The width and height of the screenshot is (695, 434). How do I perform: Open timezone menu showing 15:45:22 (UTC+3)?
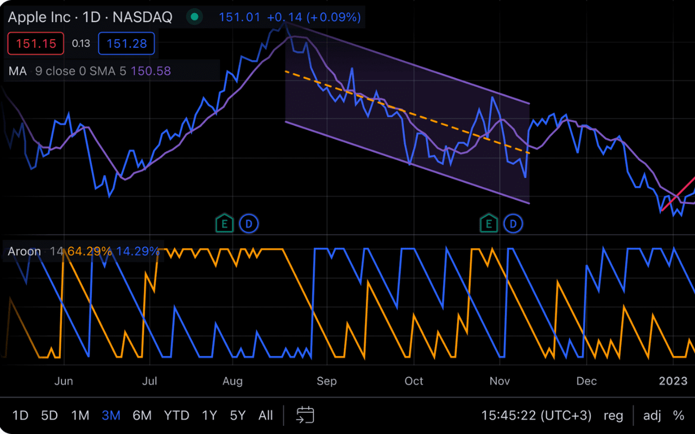click(x=536, y=416)
